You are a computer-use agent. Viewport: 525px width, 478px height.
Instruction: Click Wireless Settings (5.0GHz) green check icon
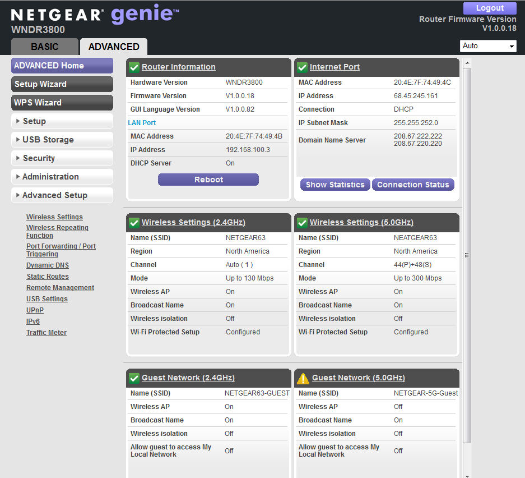pos(302,223)
